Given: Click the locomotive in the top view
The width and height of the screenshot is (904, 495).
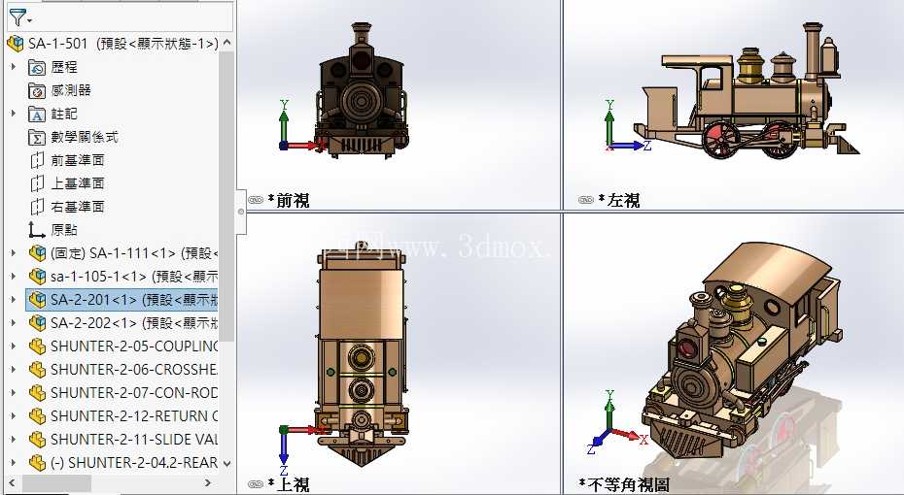Looking at the screenshot, I should [x=361, y=355].
